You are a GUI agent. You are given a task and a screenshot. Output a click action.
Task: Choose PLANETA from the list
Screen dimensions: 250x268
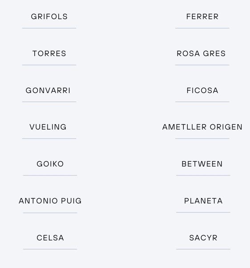[x=203, y=201]
